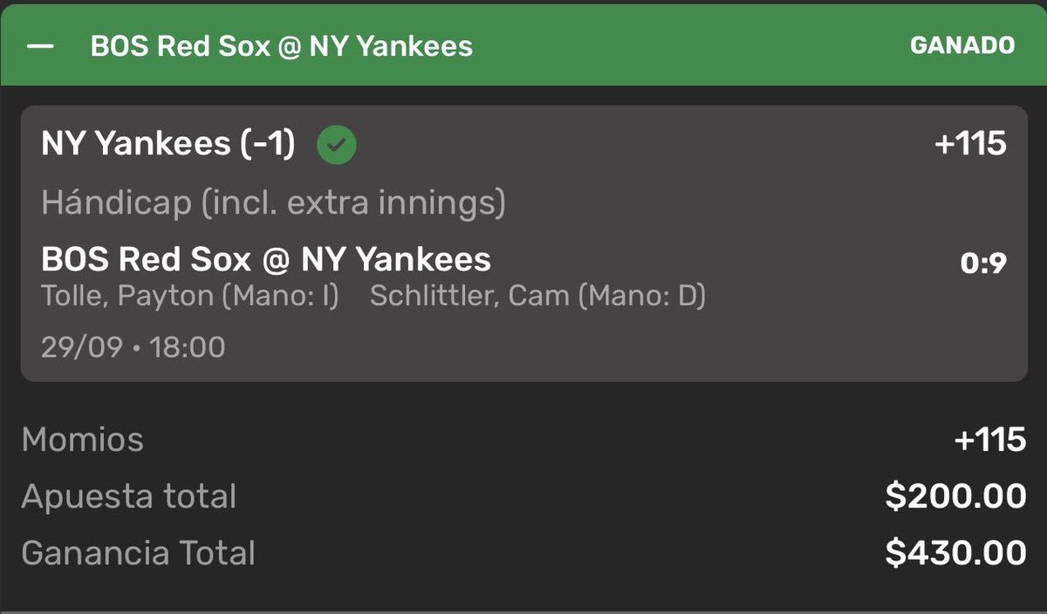
Task: Click the green won checkmark icon
Action: coord(337,146)
